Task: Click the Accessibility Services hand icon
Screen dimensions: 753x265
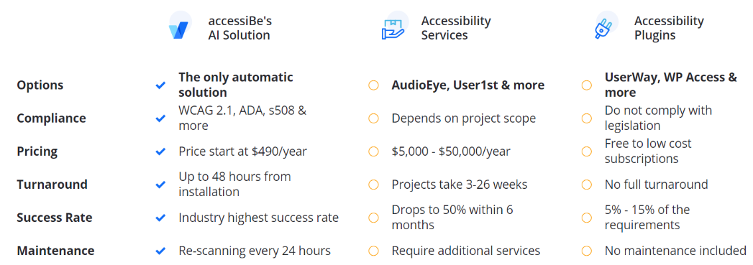Action: (393, 28)
